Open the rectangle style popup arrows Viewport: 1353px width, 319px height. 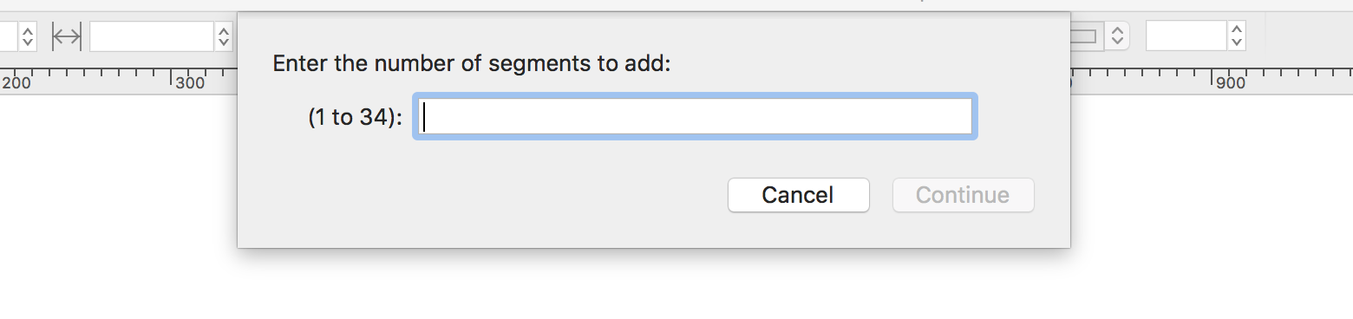[1118, 36]
